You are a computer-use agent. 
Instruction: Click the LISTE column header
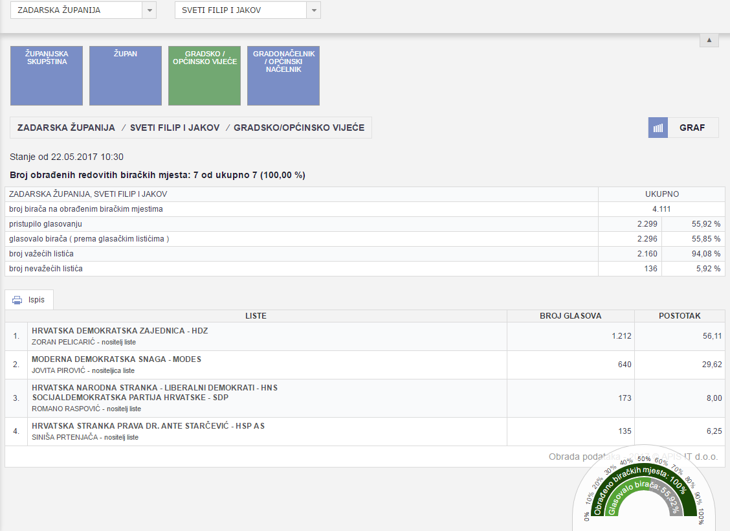pyautogui.click(x=256, y=316)
